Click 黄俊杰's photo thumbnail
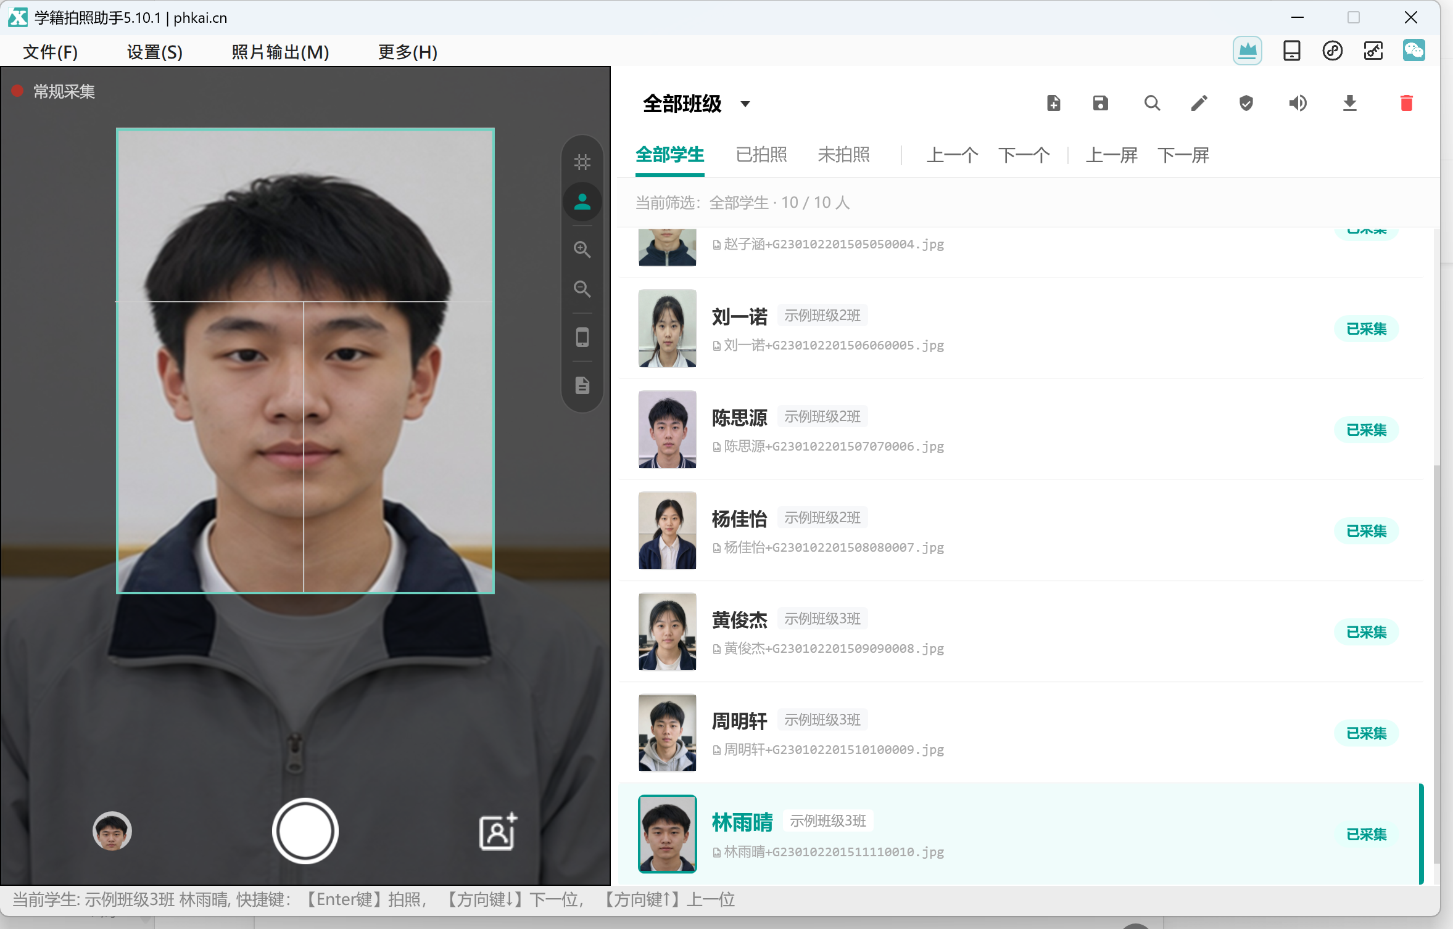This screenshot has width=1453, height=929. pyautogui.click(x=667, y=632)
